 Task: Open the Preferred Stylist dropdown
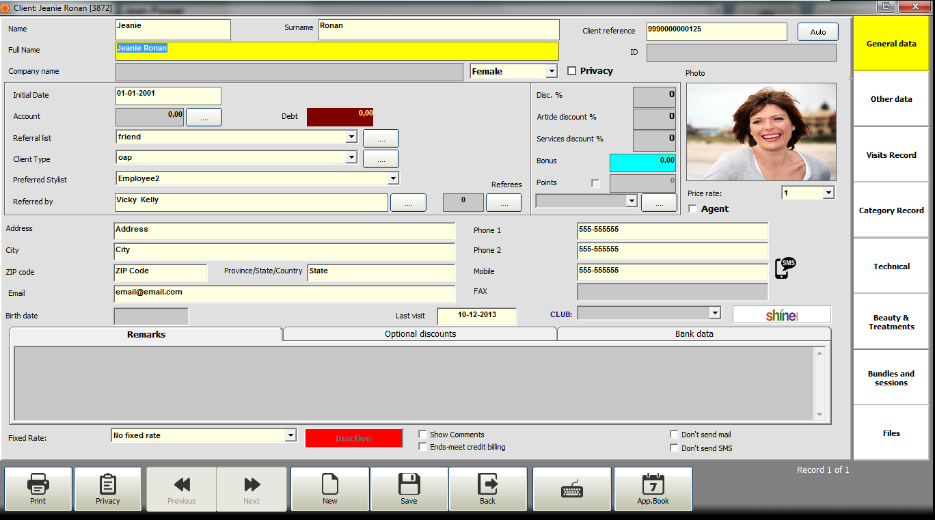tap(393, 178)
